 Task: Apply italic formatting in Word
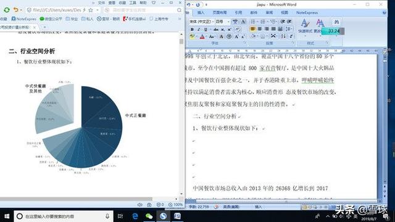tap(199, 30)
